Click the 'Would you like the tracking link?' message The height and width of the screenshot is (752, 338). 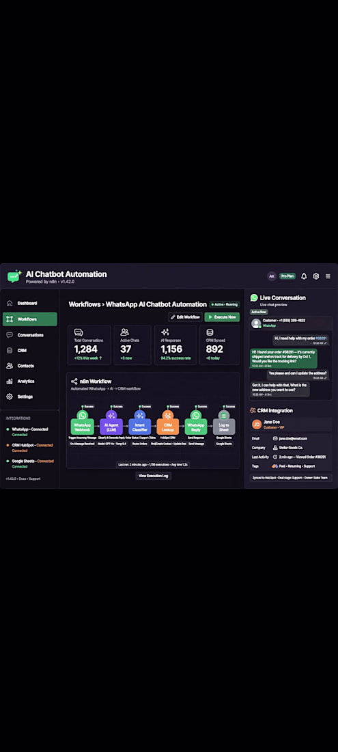(x=283, y=358)
